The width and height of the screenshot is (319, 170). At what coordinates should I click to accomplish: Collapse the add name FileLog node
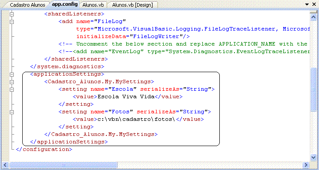(12, 21)
